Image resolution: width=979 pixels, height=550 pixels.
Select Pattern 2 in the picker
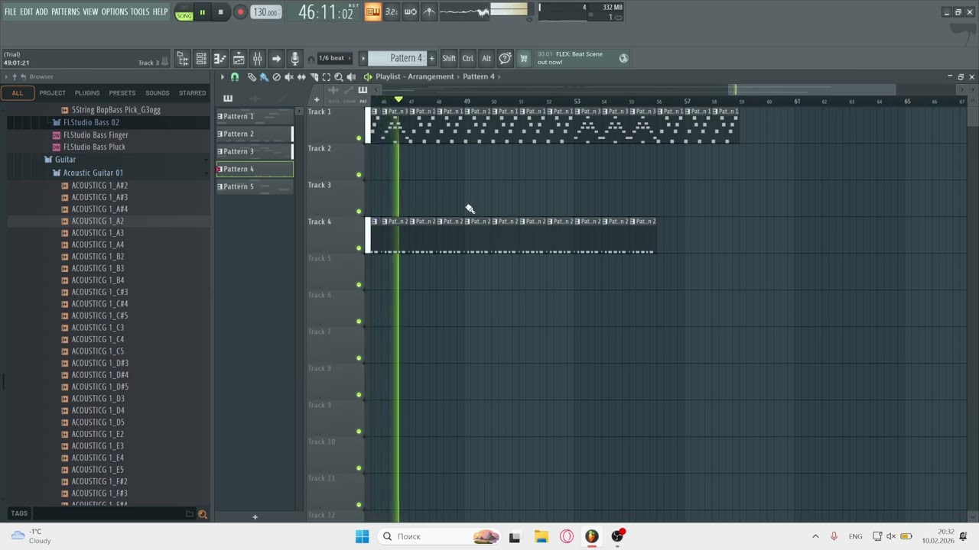(x=255, y=134)
